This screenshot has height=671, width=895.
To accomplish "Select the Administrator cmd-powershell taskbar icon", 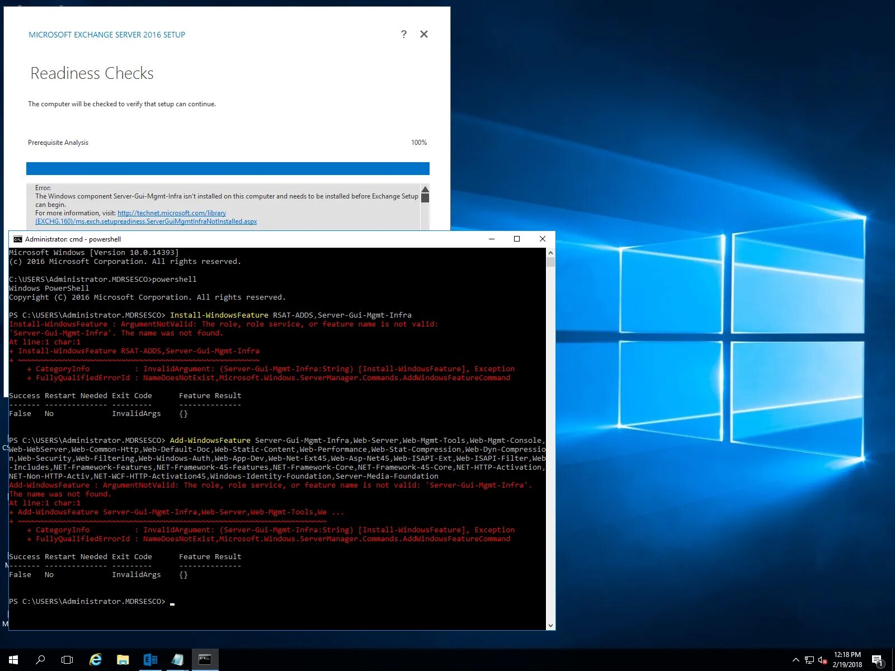I will [x=205, y=660].
